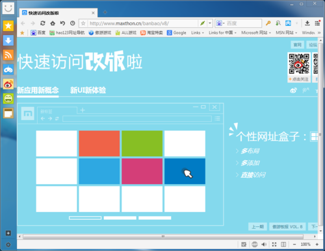Open the Weibo sidebar icon
Image resolution: width=325 pixels, height=251 pixels.
(8, 84)
